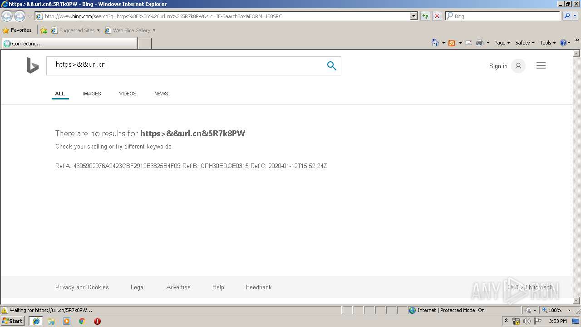The width and height of the screenshot is (581, 327).
Task: Click the network tray icon
Action: pyautogui.click(x=516, y=321)
